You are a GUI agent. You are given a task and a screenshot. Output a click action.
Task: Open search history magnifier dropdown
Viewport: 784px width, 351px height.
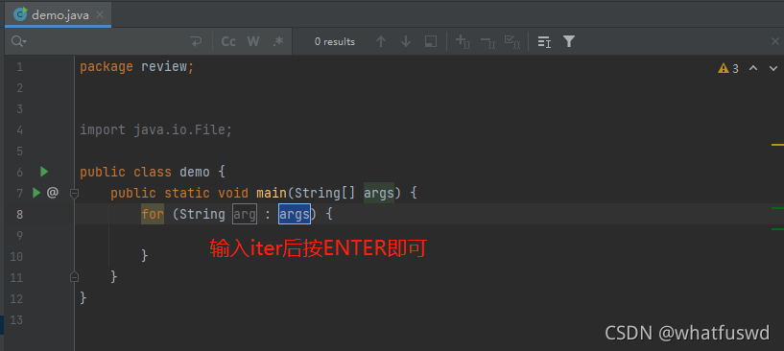click(19, 41)
